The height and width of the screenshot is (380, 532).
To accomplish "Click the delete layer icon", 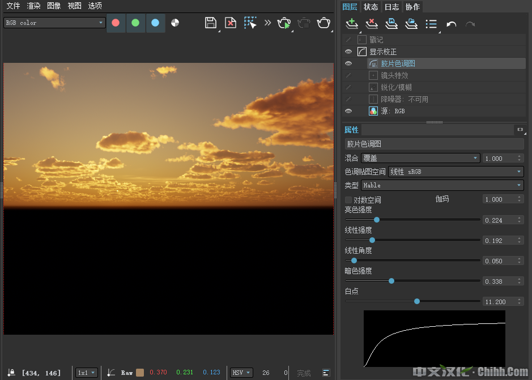I will pyautogui.click(x=371, y=24).
